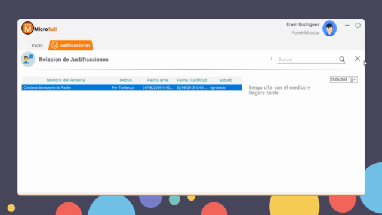Select the Justificaciones tab
Screen dimensions: 382x215
[70, 45]
